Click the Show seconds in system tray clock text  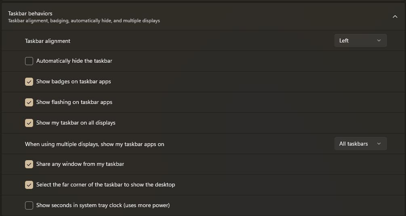103,205
